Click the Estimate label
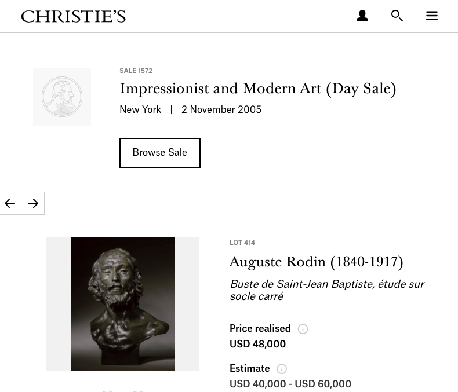Image resolution: width=458 pixels, height=392 pixels. pyautogui.click(x=249, y=368)
